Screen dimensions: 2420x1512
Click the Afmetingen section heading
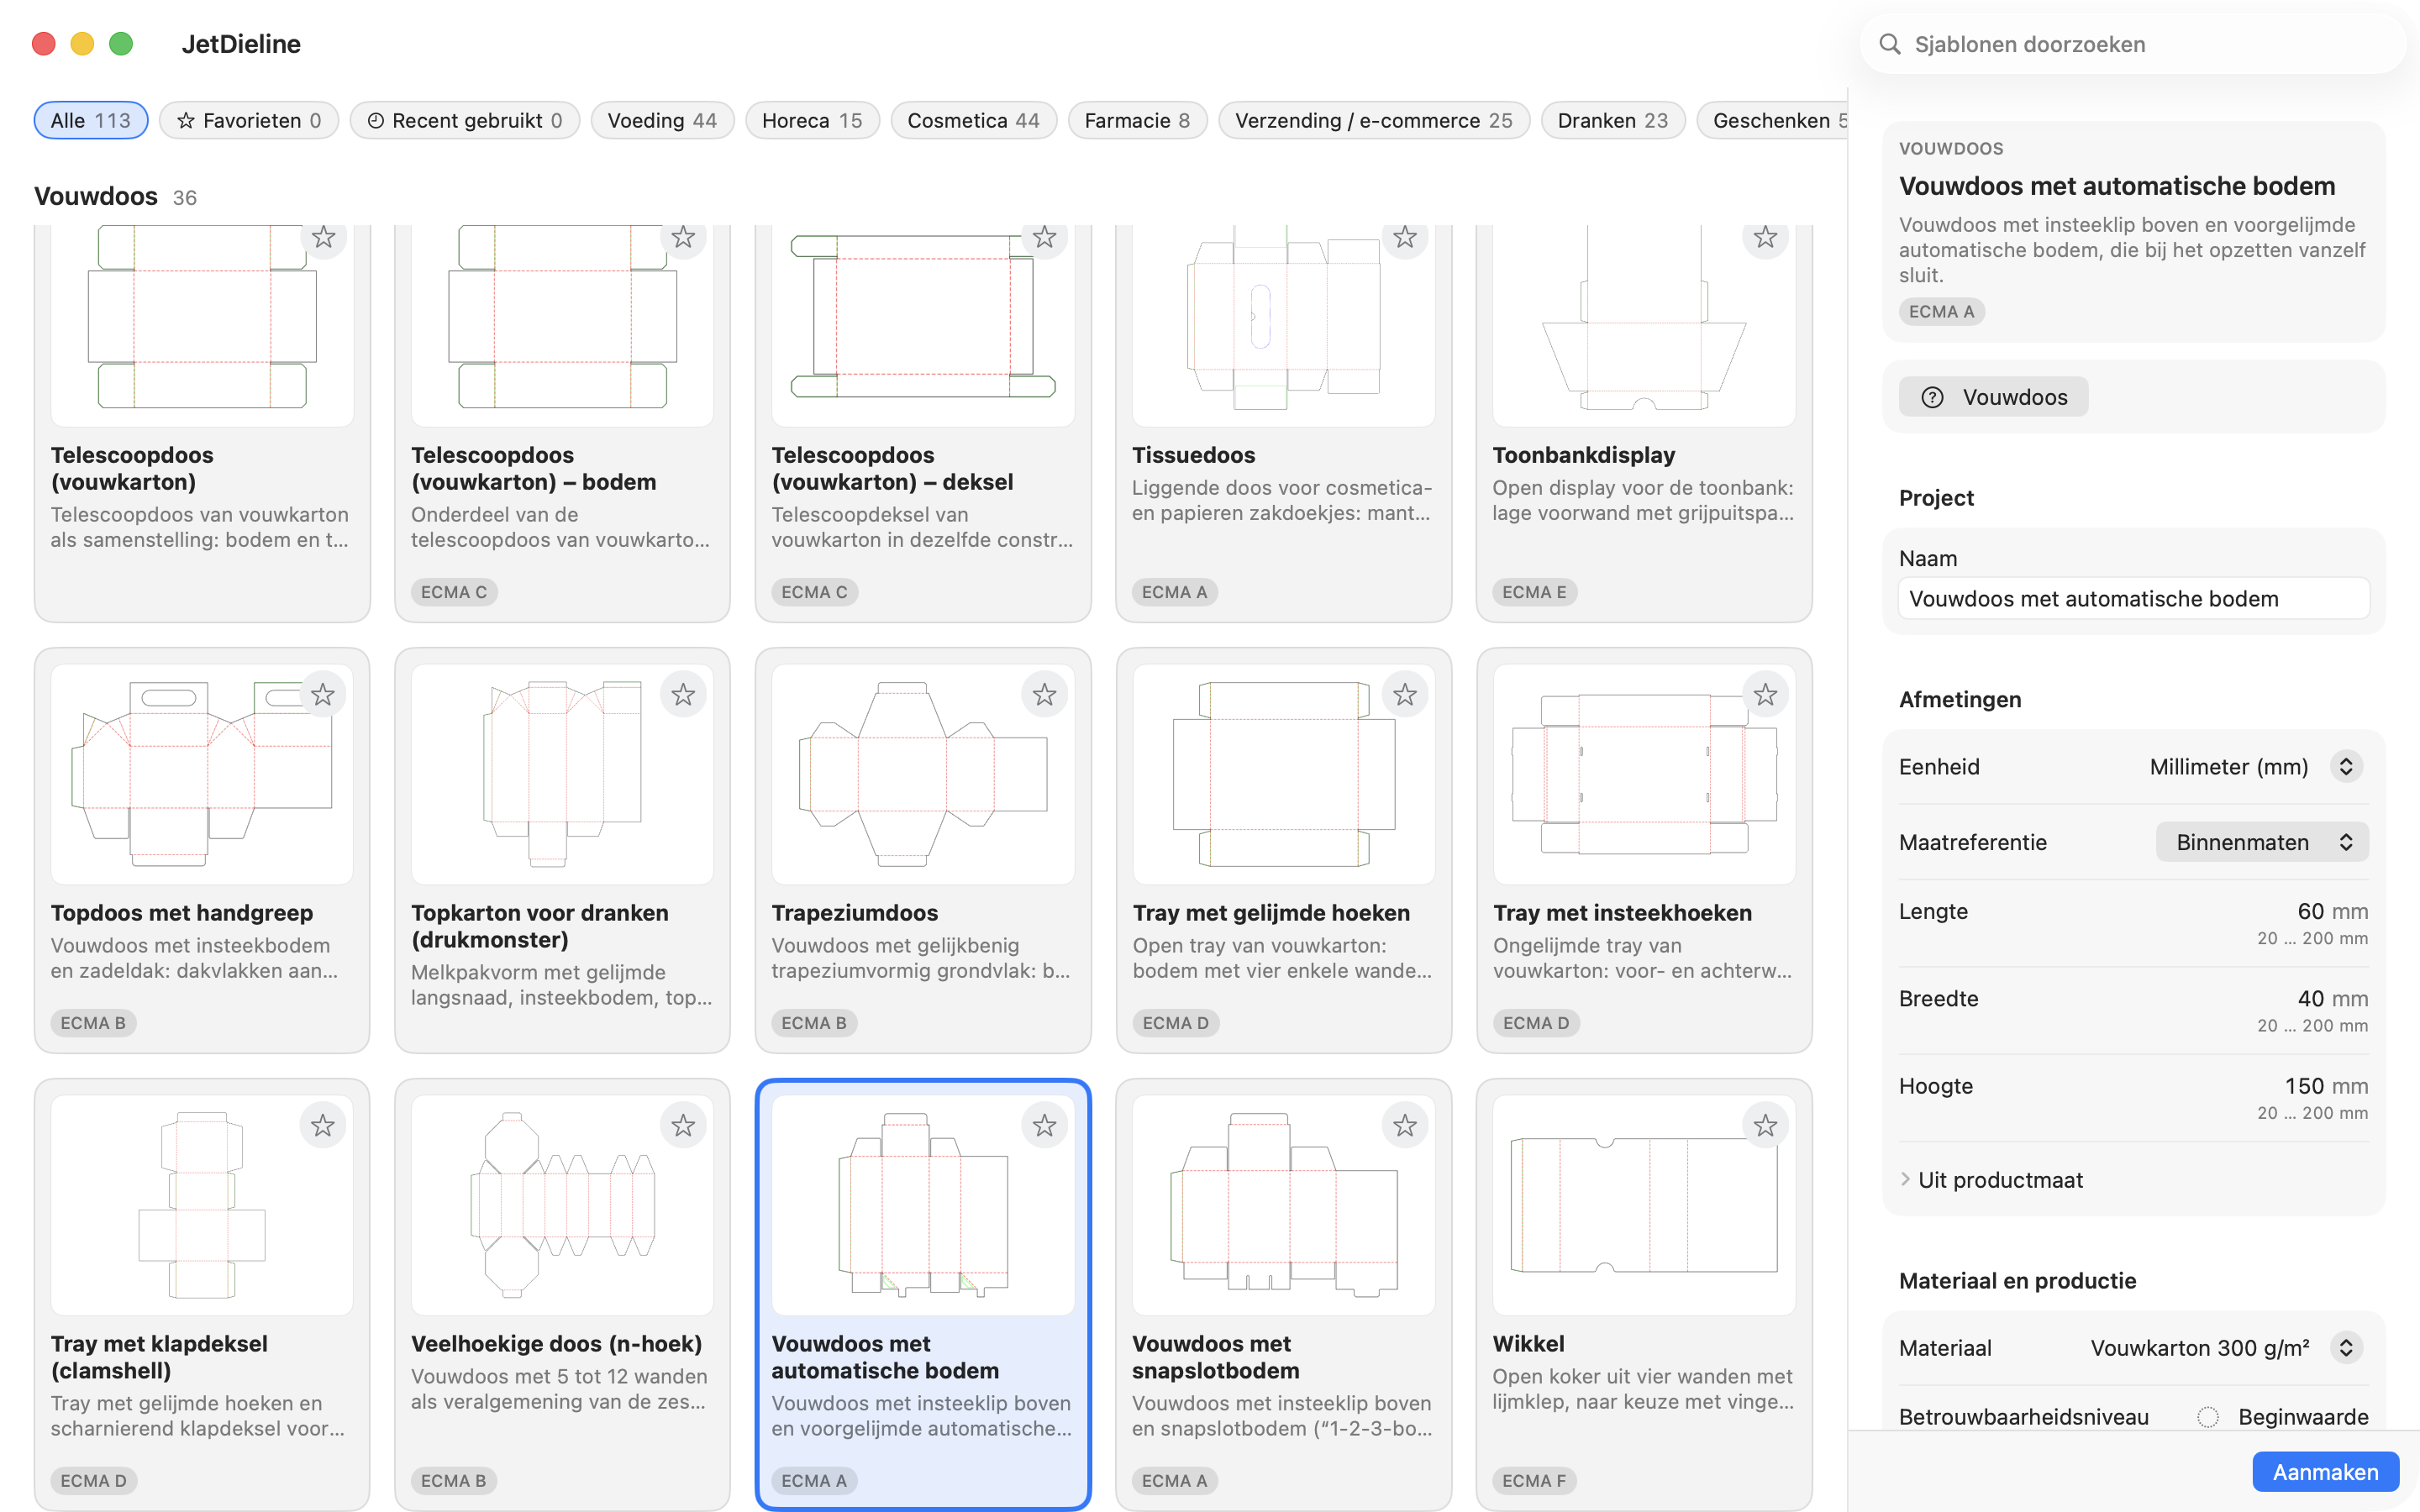[x=1960, y=700]
